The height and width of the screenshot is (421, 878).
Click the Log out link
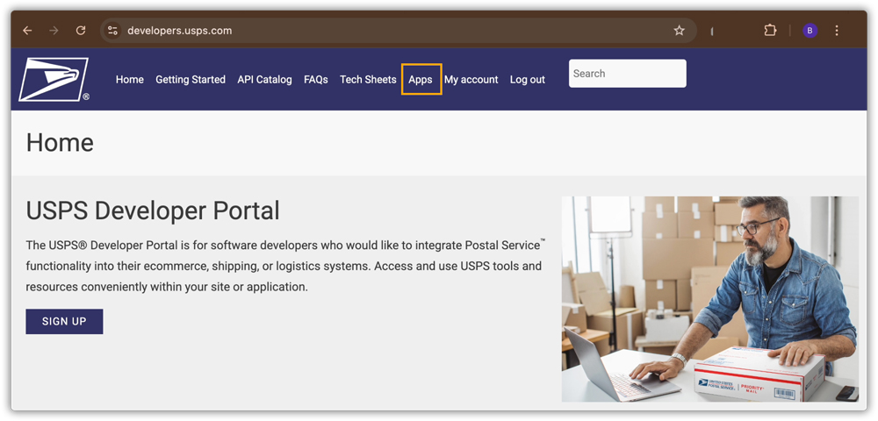[x=528, y=80]
